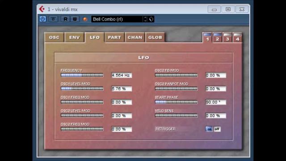This screenshot has height=161, width=286.
Task: Select part number 4
Action: [x=237, y=38]
